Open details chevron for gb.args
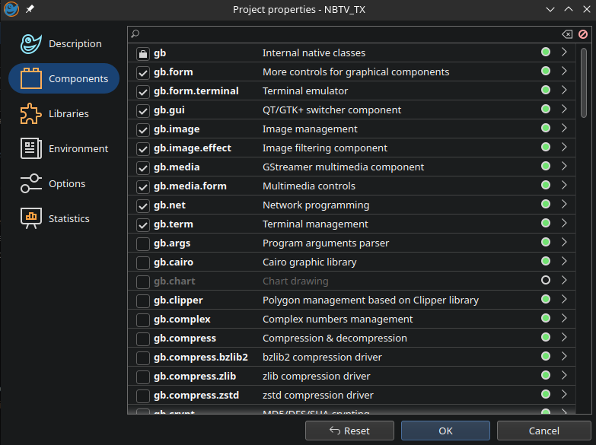 click(x=564, y=243)
